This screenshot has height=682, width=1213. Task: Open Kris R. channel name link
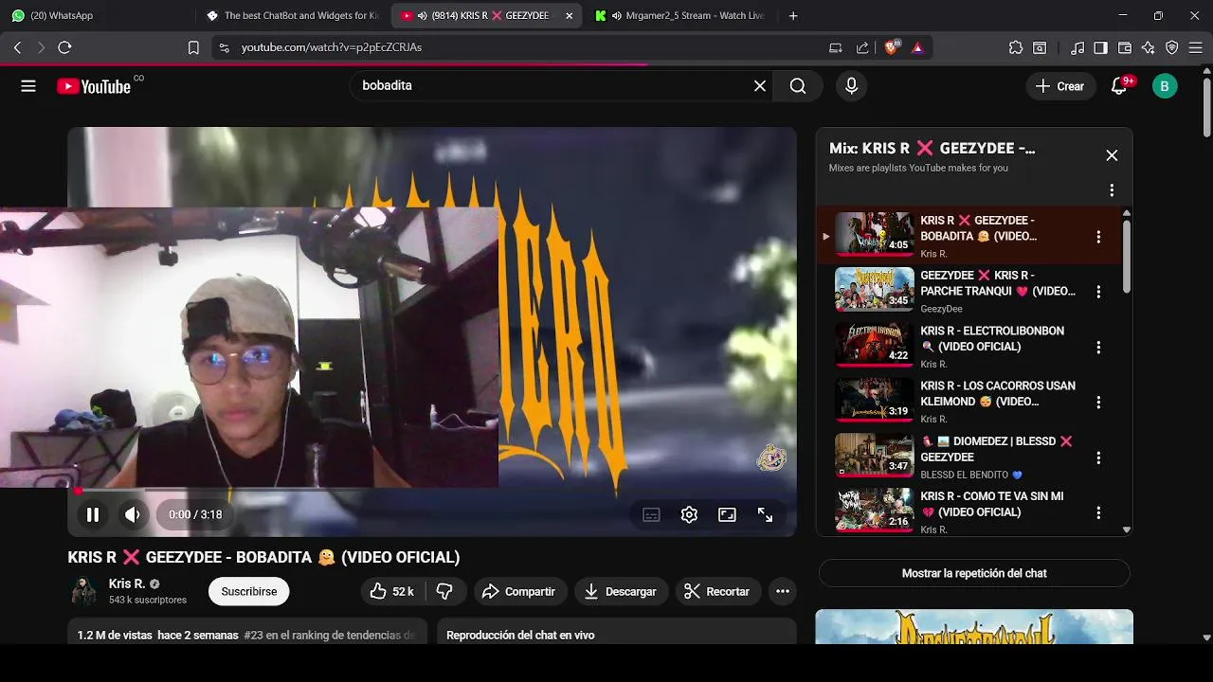point(127,583)
